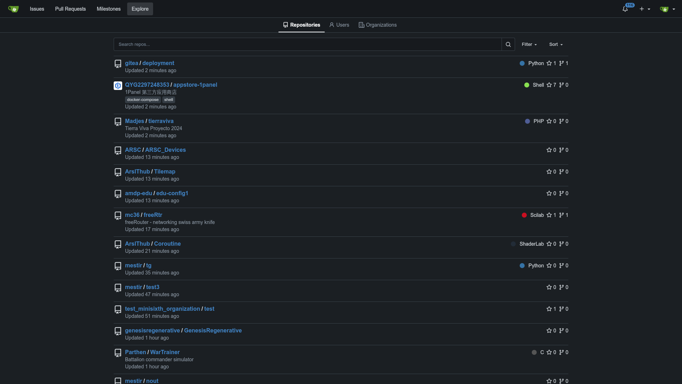Open the notifications bell icon
682x384 pixels.
point(625,9)
